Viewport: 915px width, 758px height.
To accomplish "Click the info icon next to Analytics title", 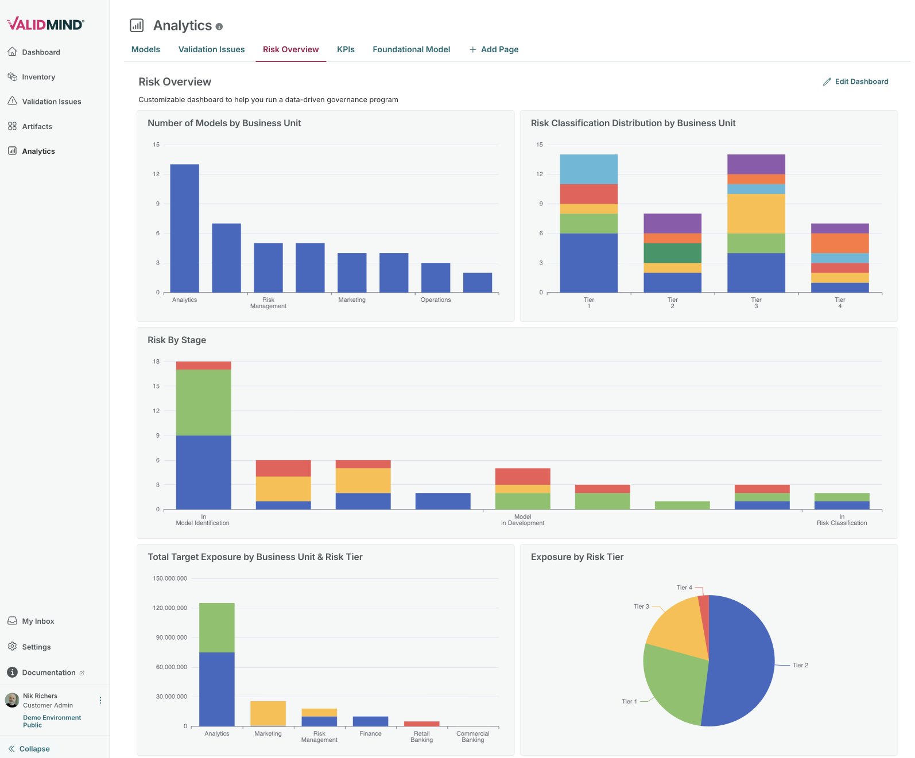I will click(x=219, y=26).
